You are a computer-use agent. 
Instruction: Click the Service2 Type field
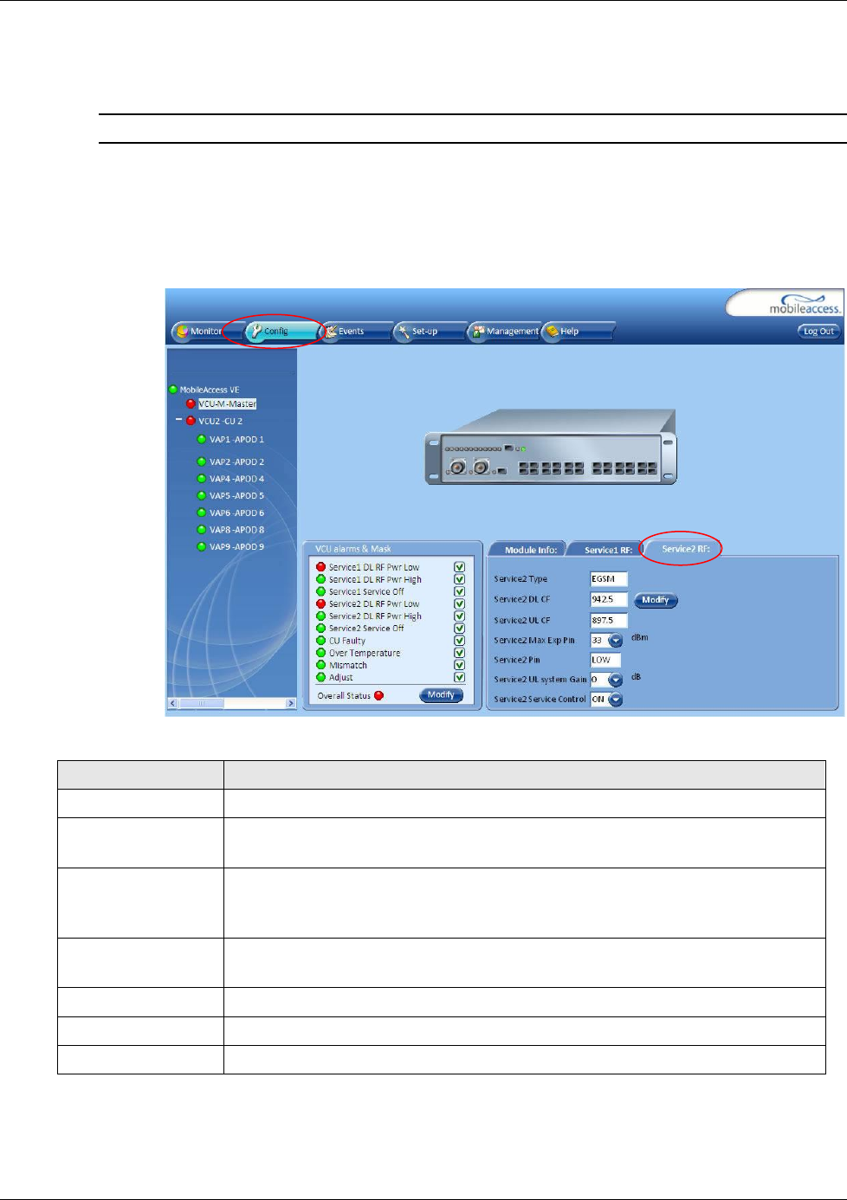click(x=609, y=579)
